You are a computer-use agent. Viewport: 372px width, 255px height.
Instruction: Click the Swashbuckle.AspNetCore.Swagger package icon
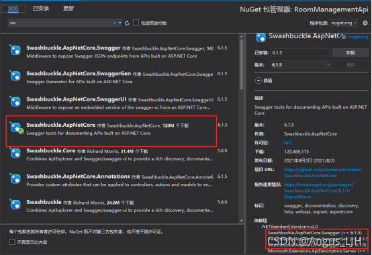(x=15, y=50)
